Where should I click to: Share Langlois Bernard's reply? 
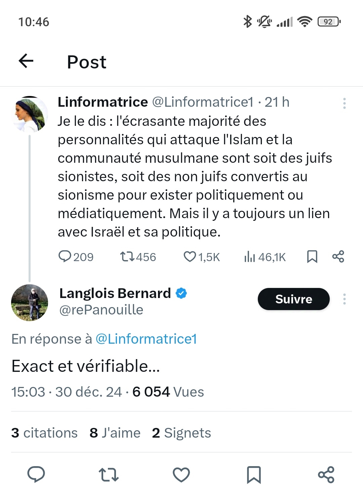pos(326,475)
